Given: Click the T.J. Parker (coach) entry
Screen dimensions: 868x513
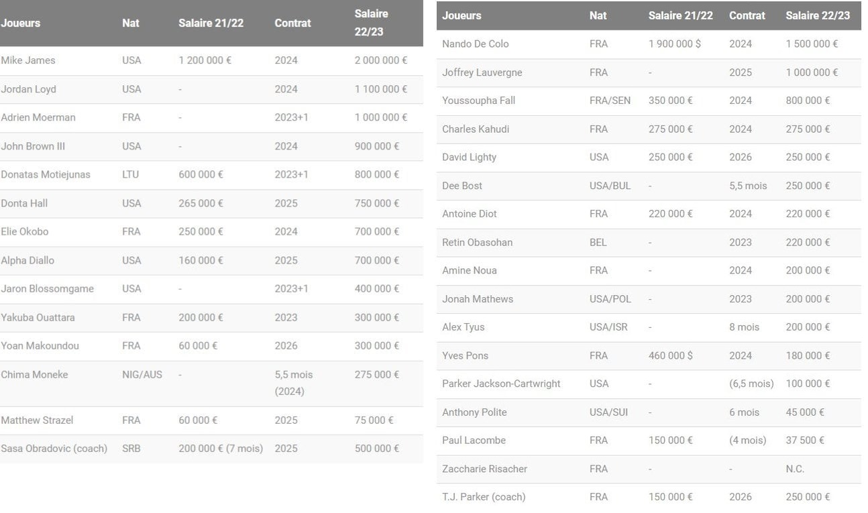Looking at the screenshot, I should click(x=483, y=497).
